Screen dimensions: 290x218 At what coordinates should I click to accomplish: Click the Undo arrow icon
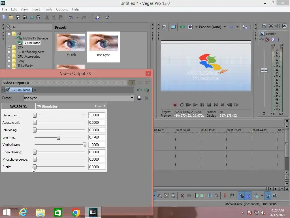pos(71,17)
